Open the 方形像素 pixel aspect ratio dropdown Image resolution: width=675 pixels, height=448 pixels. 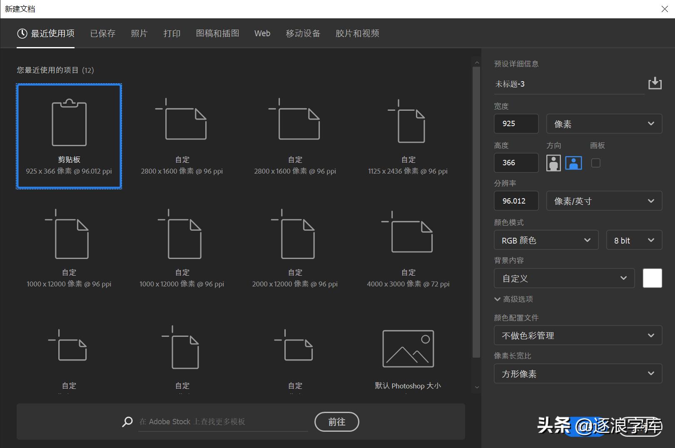[577, 373]
